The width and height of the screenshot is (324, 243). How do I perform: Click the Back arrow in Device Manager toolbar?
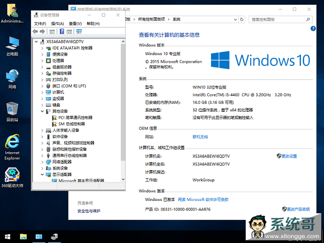[x=35, y=31]
